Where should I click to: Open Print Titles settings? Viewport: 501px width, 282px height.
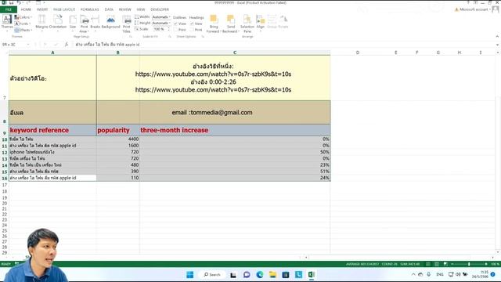pyautogui.click(x=127, y=24)
